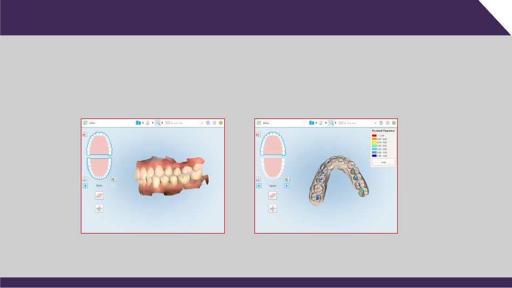Click the 'Both' jaw label
Viewport: 512px width, 288px height.
click(x=99, y=186)
